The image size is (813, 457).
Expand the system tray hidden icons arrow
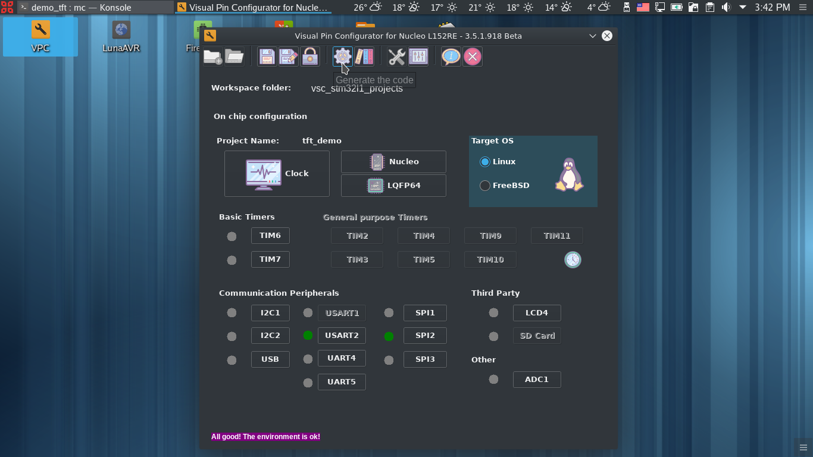point(743,8)
